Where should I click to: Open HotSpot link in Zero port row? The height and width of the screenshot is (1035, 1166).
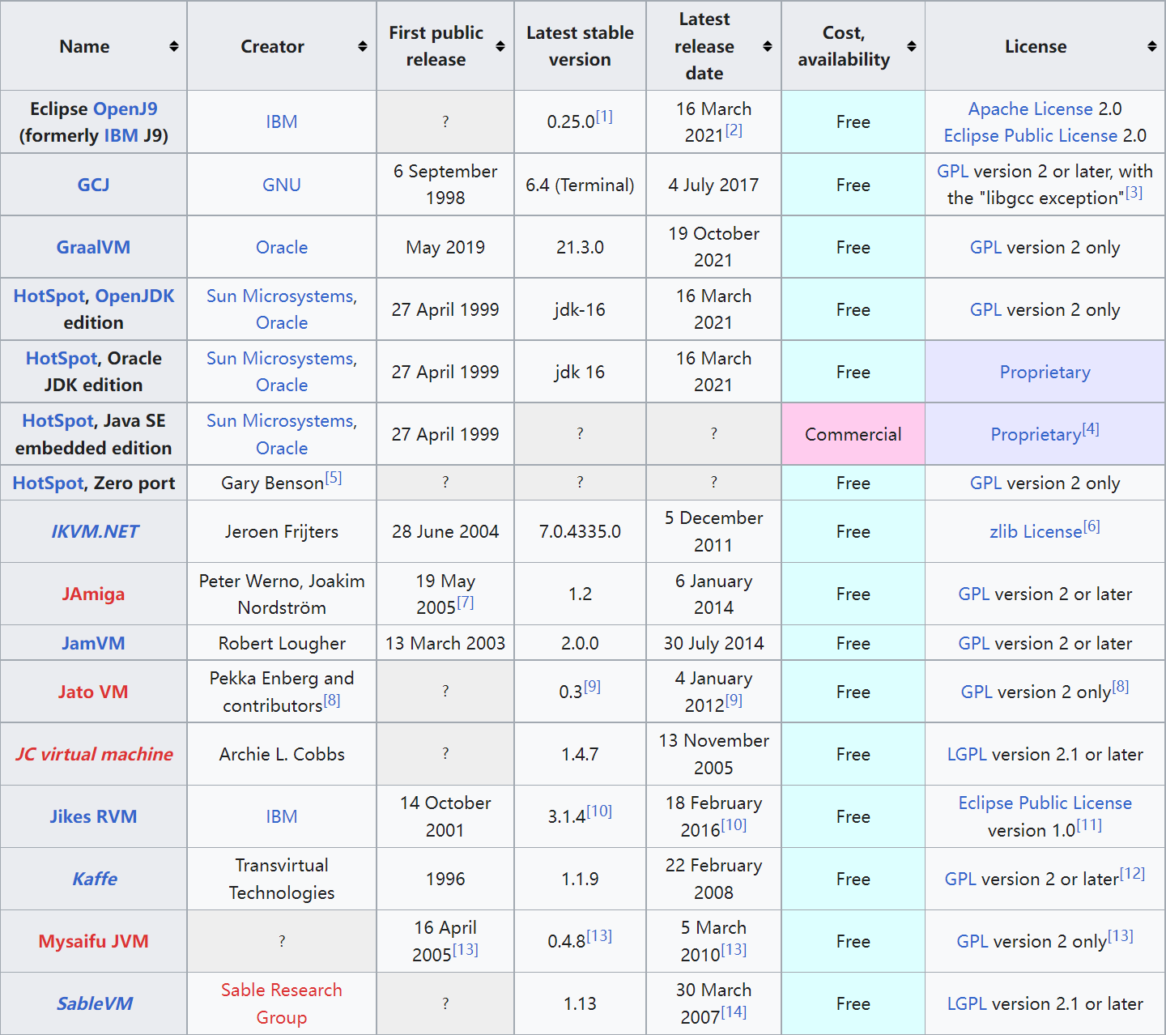coord(48,483)
